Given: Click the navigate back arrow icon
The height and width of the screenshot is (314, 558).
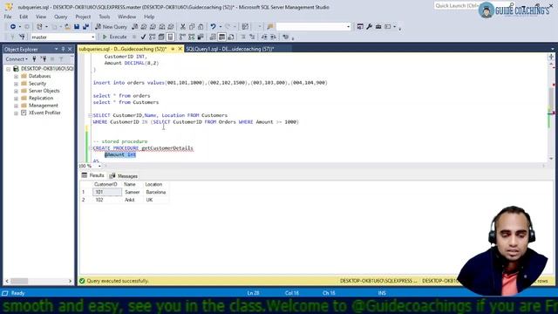Looking at the screenshot, I should pos(13,27).
